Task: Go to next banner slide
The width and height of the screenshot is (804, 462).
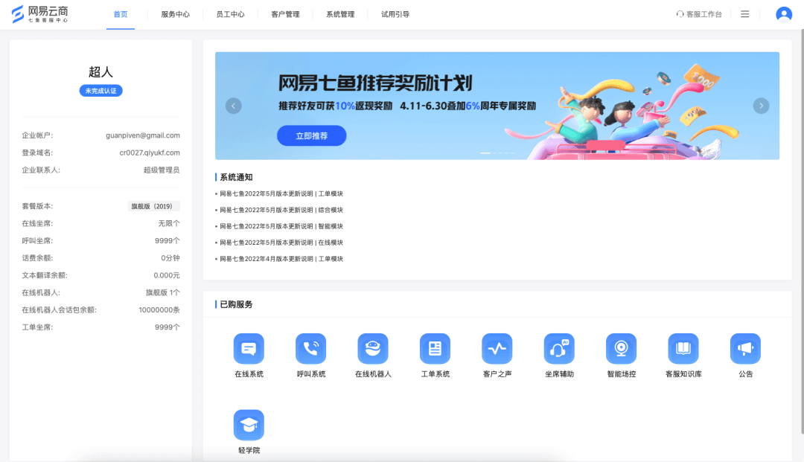Action: click(761, 106)
